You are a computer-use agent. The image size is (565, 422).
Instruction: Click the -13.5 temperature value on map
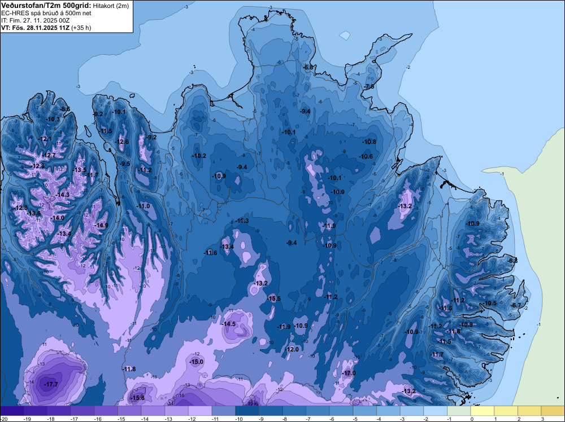coord(79,170)
